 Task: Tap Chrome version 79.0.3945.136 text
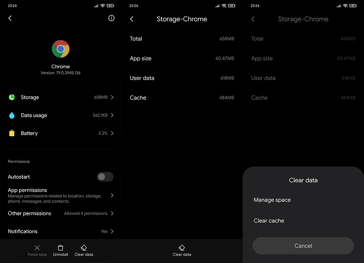[x=61, y=73]
